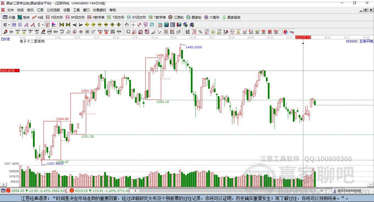Open the 六角形 hexagon tool
Screen dimensions: 374x202
212,18
